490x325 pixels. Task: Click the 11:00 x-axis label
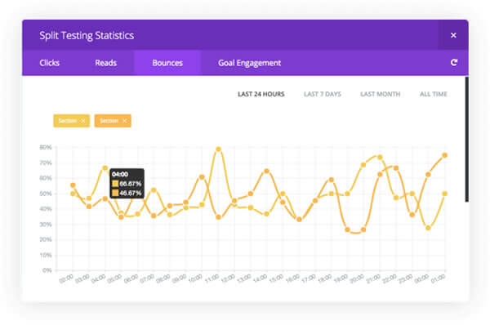[x=212, y=278]
